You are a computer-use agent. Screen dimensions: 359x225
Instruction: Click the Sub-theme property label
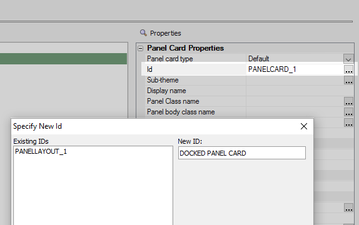163,80
